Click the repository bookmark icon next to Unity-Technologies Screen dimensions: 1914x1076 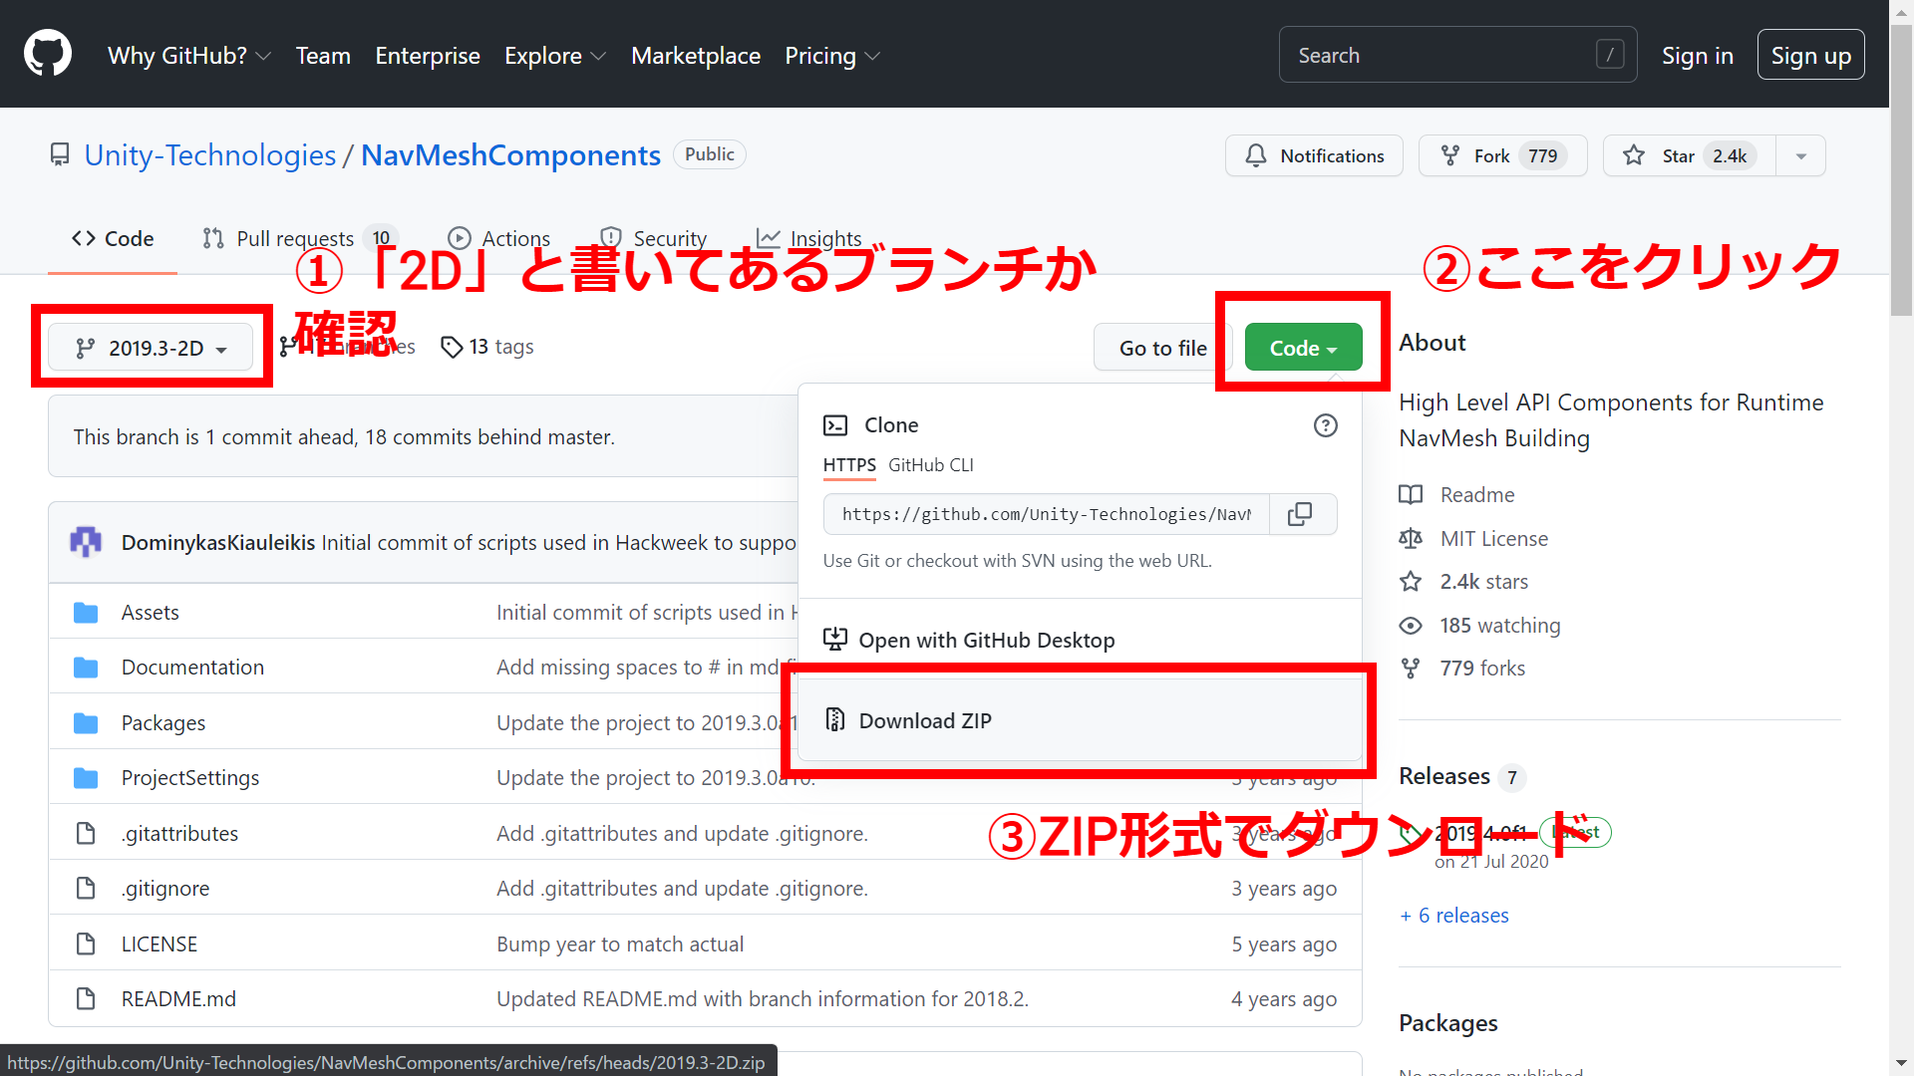(59, 154)
